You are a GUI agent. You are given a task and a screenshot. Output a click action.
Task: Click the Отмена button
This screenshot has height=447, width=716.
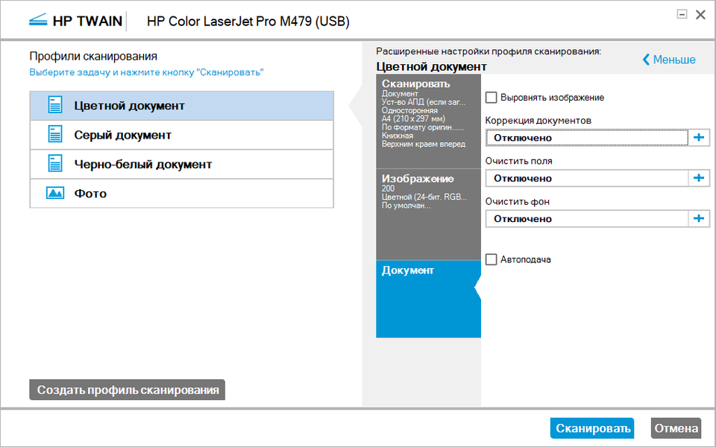point(676,428)
